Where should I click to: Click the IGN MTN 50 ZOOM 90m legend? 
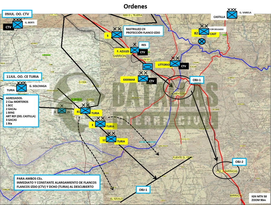(259, 198)
